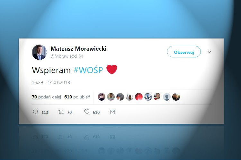Click the red circular liker avatar
Viewport: 241px width, 160px height.
(139, 97)
